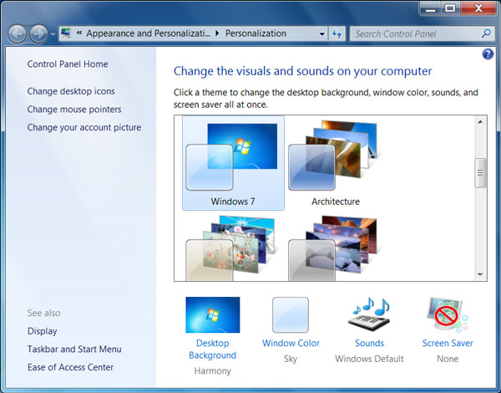
Task: Click the Desktop Background wallpaper icon
Action: pos(213,315)
